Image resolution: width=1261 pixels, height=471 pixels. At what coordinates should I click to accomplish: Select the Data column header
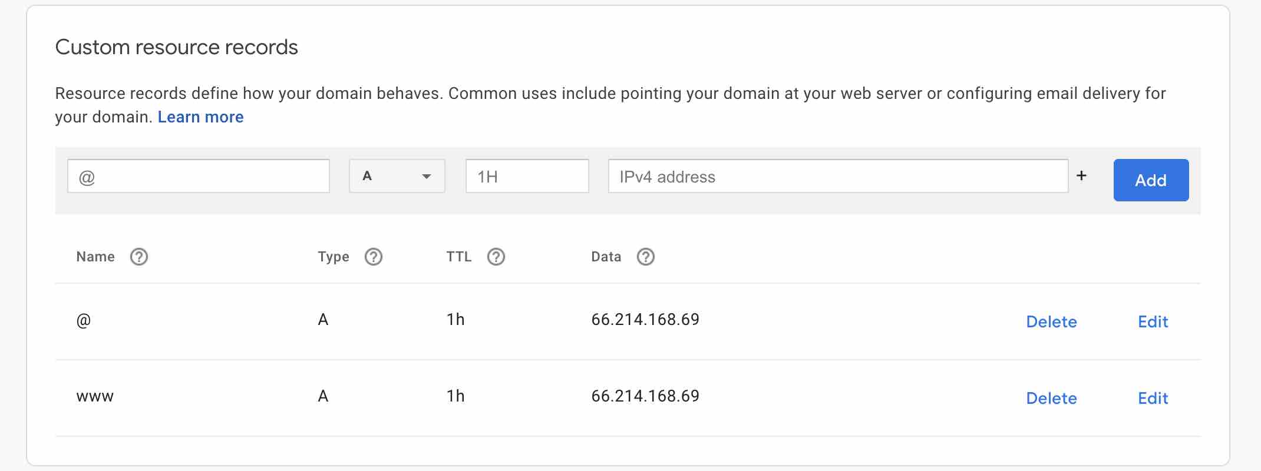(606, 257)
